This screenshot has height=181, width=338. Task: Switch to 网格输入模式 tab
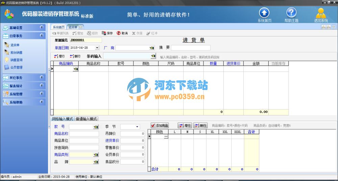(62, 119)
